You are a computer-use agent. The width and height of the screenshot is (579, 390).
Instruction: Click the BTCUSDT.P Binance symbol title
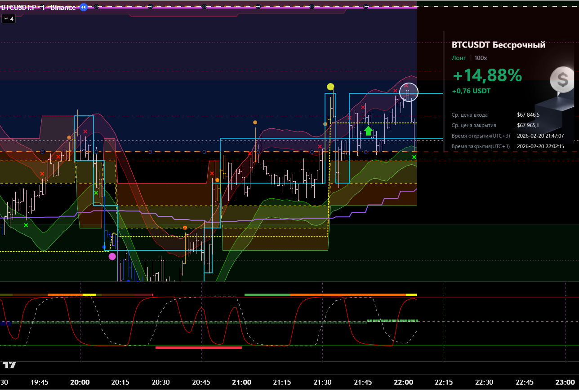pyautogui.click(x=38, y=8)
